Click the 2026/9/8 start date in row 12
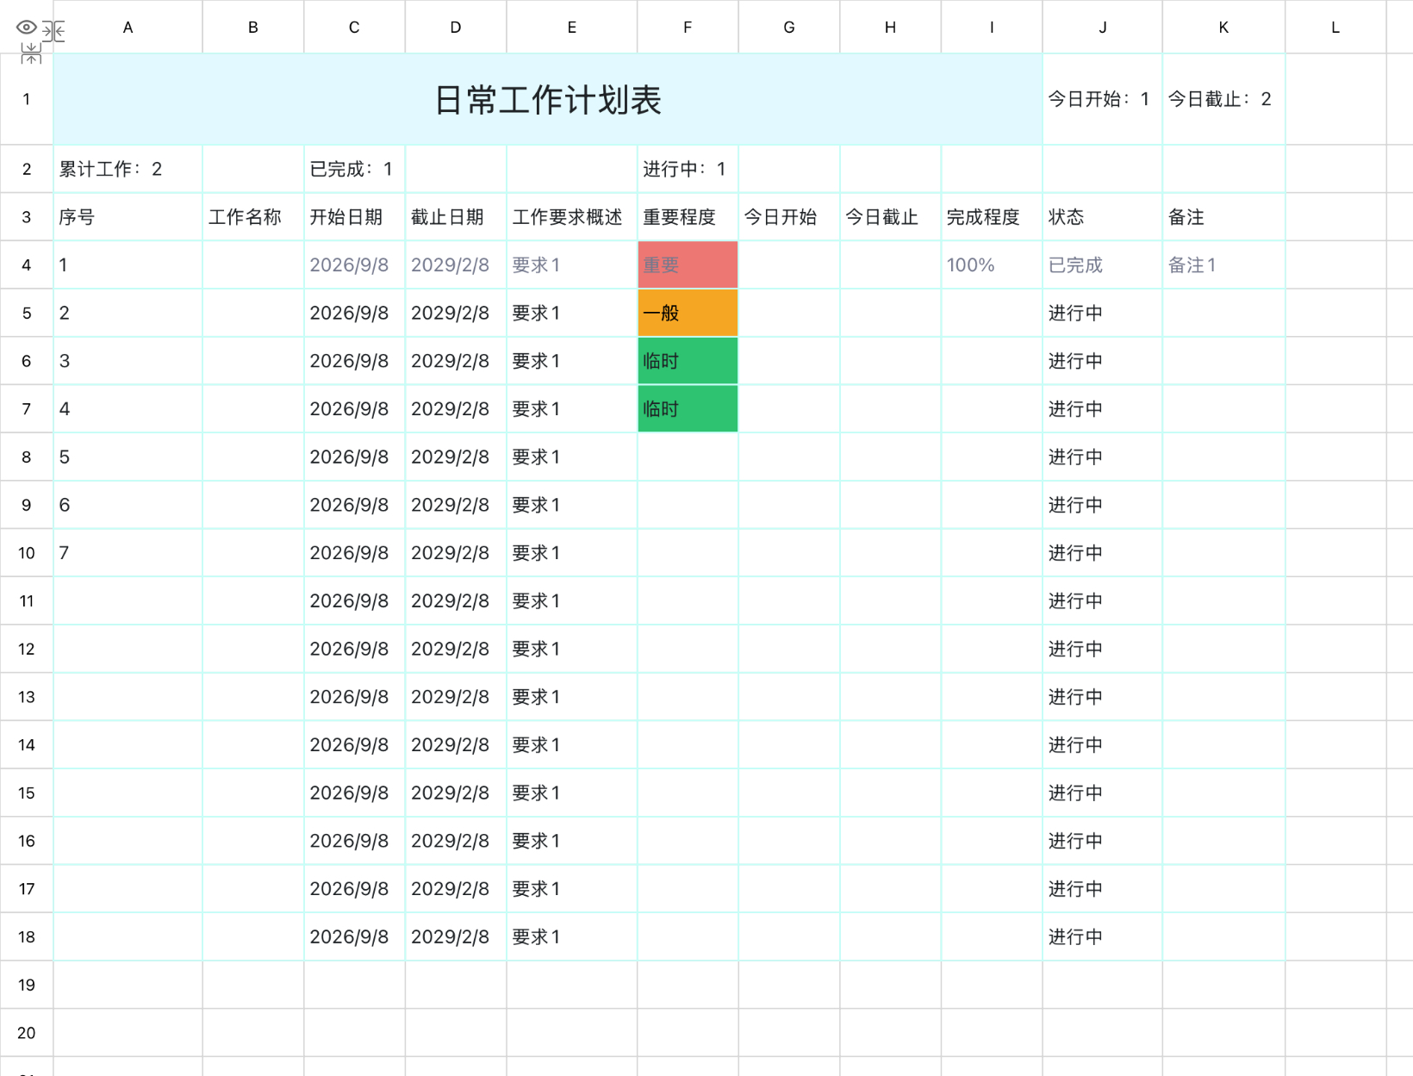 pyautogui.click(x=354, y=649)
